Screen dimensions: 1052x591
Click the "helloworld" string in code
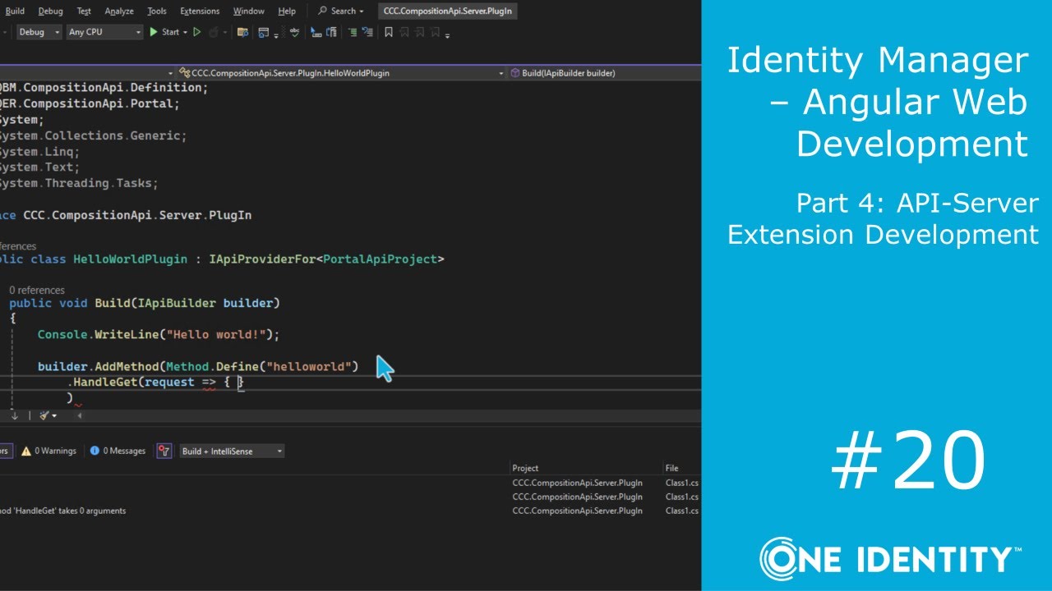[x=309, y=366]
